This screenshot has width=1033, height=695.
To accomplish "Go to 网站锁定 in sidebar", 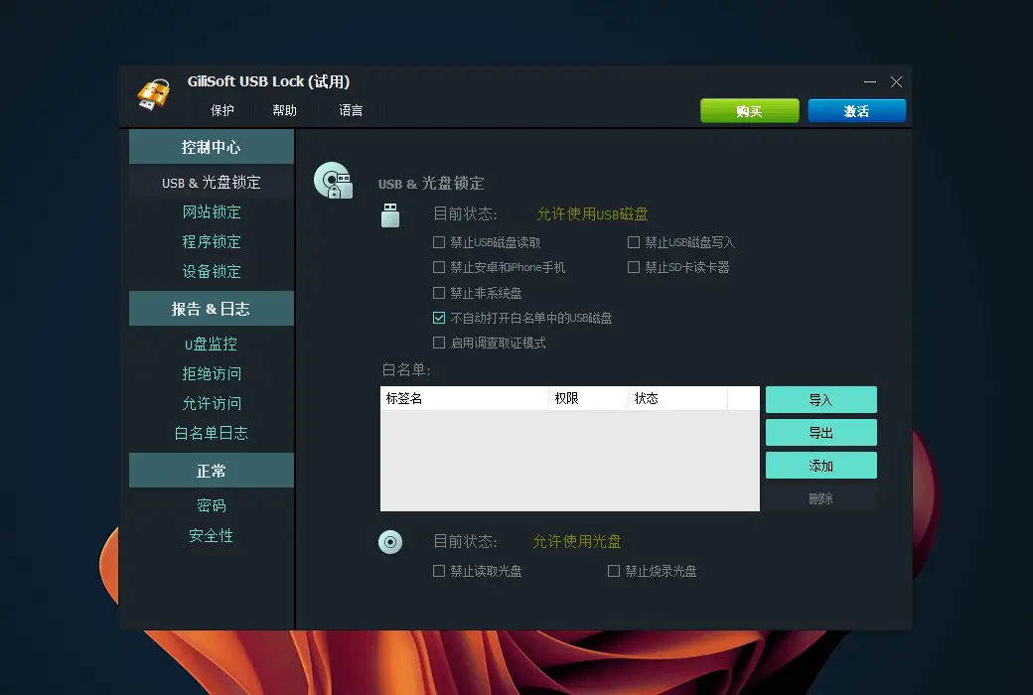I will click(212, 212).
